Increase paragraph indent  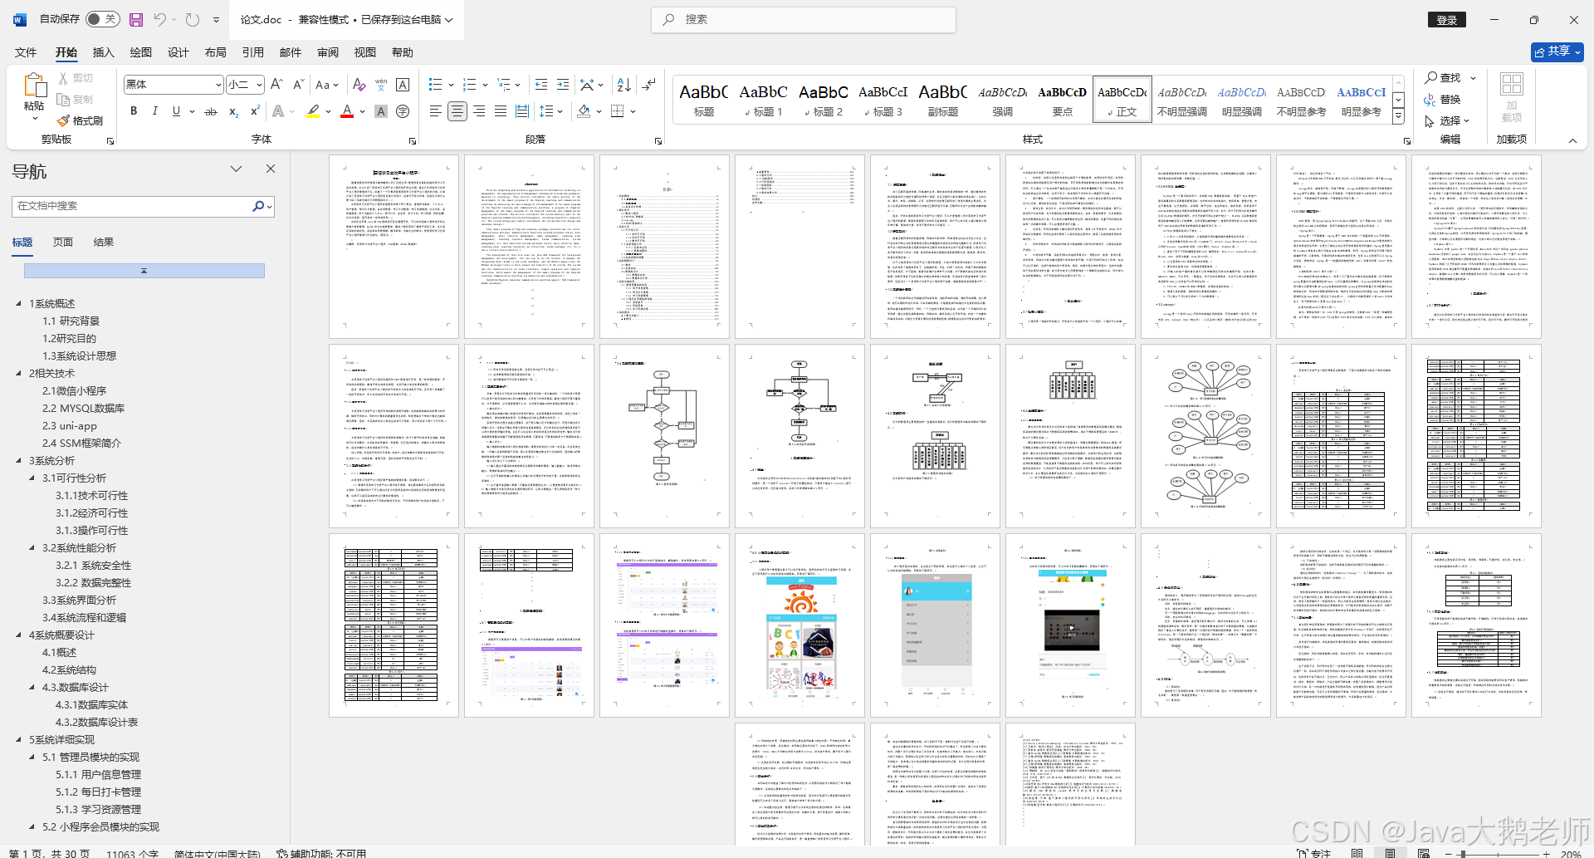[563, 85]
